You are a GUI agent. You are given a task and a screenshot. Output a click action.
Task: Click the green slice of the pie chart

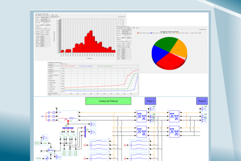click(x=167, y=44)
